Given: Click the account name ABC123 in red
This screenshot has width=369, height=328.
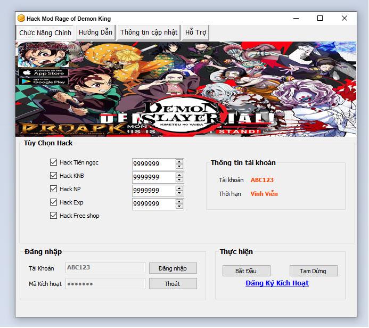Looking at the screenshot, I should [x=262, y=180].
